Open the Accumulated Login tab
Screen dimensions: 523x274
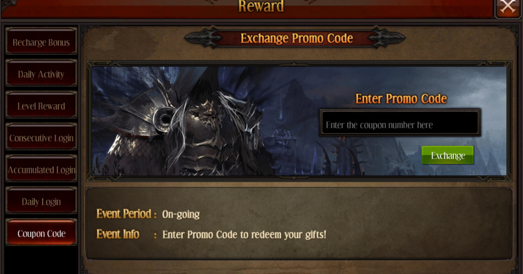pyautogui.click(x=41, y=169)
